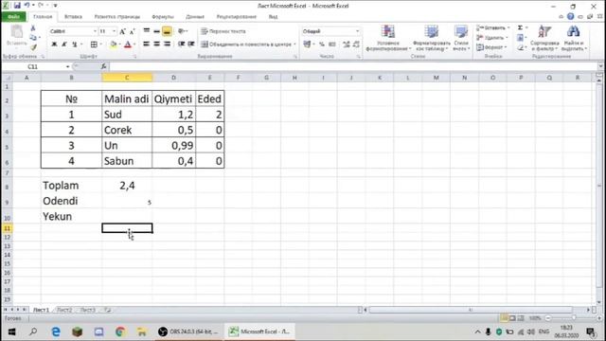
Task: Expand the Name Box dropdown arrow
Action: pyautogui.click(x=67, y=66)
